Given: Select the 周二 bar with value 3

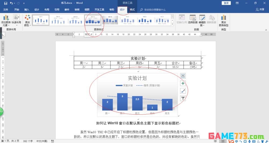Looking at the screenshot, I should pyautogui.click(x=122, y=102).
